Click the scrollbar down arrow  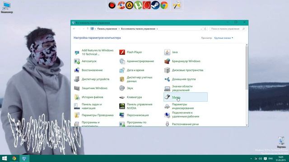(x=247, y=125)
